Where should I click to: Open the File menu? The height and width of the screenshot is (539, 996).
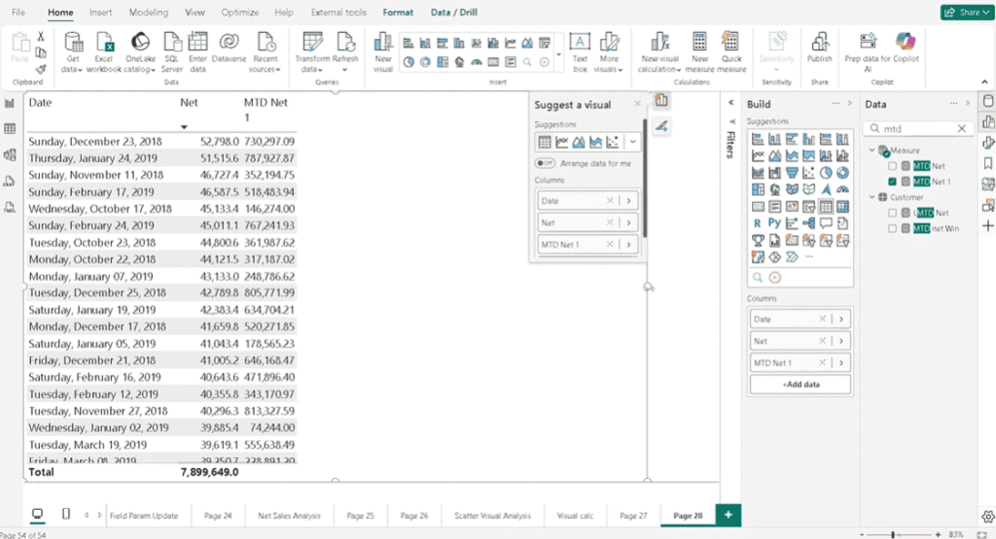click(18, 12)
